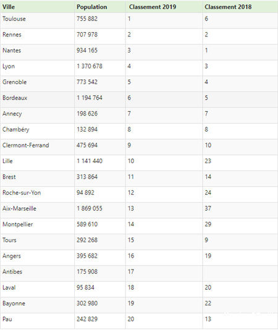Click Nantes population value 934 165
Image resolution: width=278 pixels, height=330 pixels.
click(x=87, y=50)
